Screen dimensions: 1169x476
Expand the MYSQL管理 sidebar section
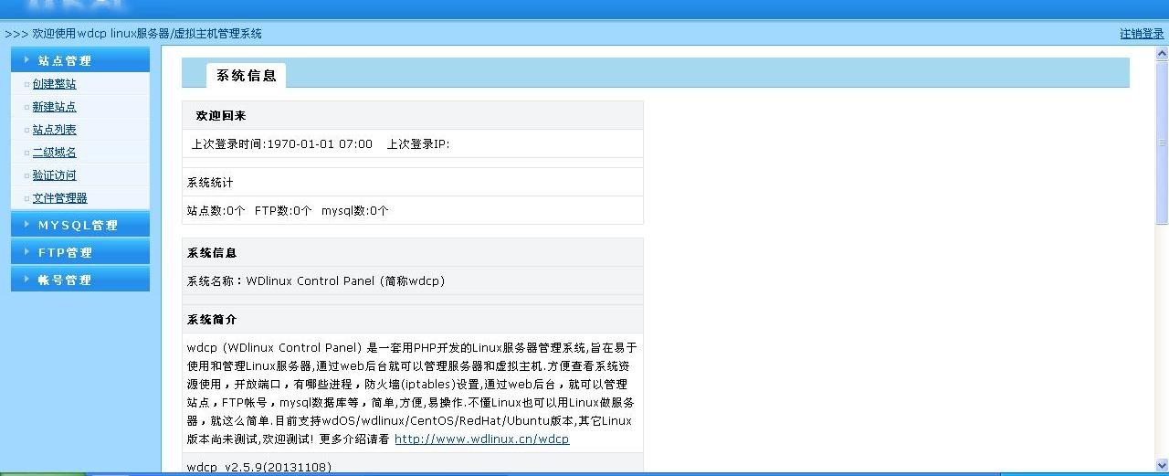pos(78,225)
